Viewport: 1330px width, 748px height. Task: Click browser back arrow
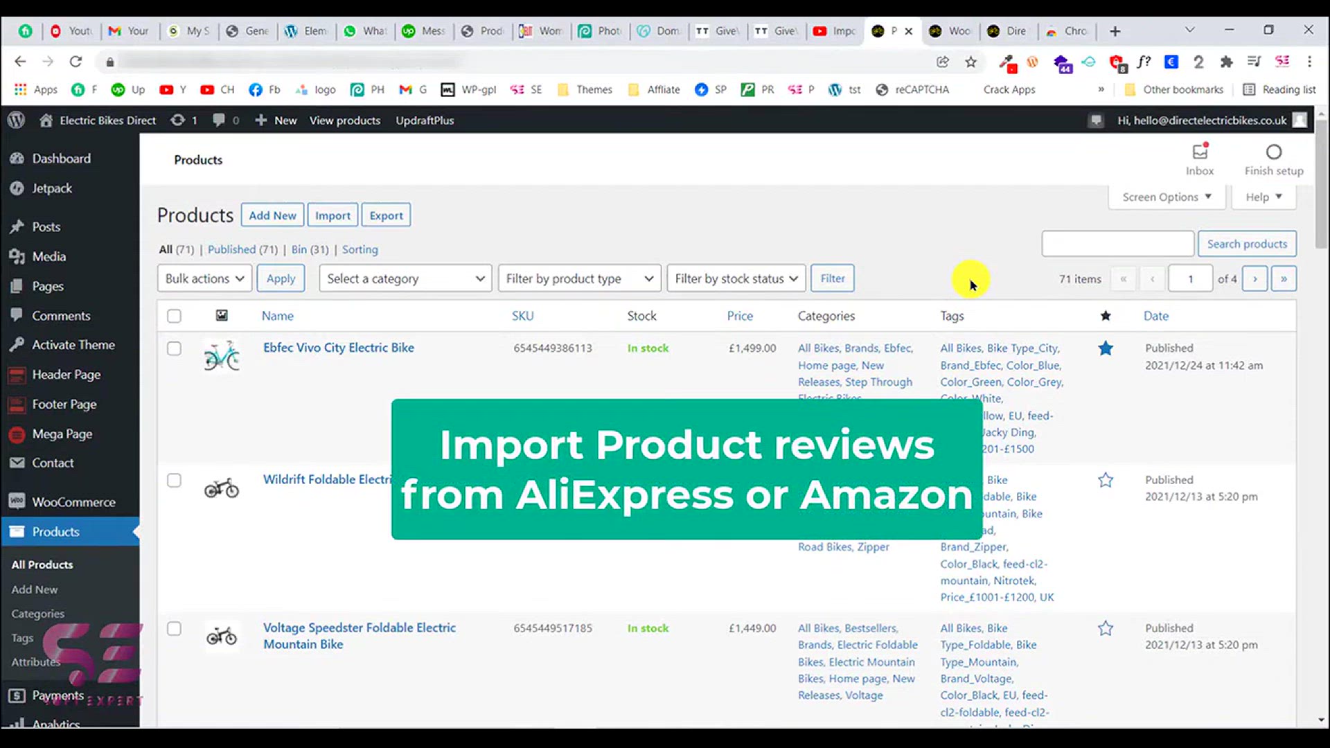click(x=20, y=62)
